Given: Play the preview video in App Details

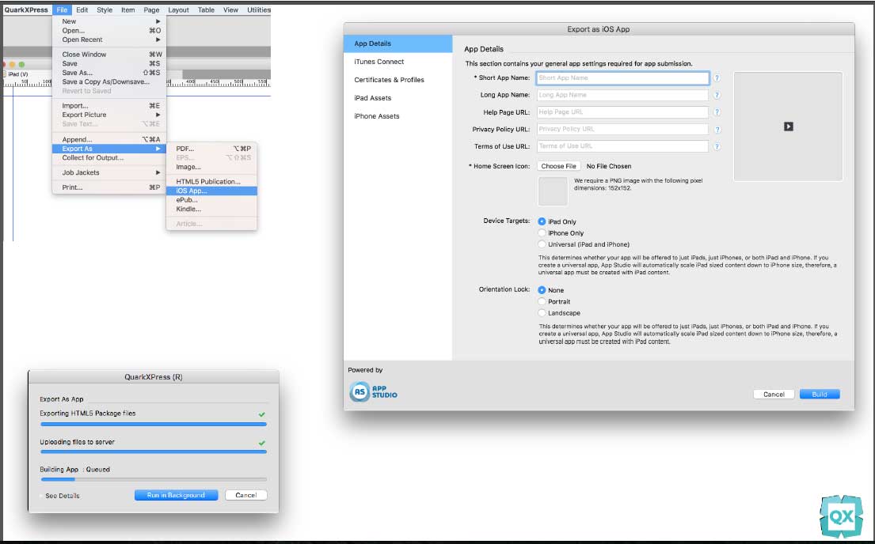Looking at the screenshot, I should pos(788,127).
